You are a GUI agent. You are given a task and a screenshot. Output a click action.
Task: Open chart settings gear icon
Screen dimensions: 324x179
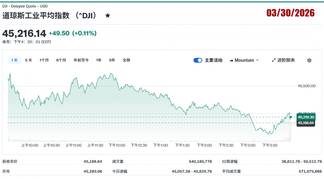(309, 60)
